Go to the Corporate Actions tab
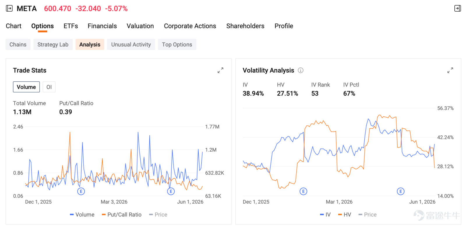Screen dimensions: 466x226 (190, 26)
